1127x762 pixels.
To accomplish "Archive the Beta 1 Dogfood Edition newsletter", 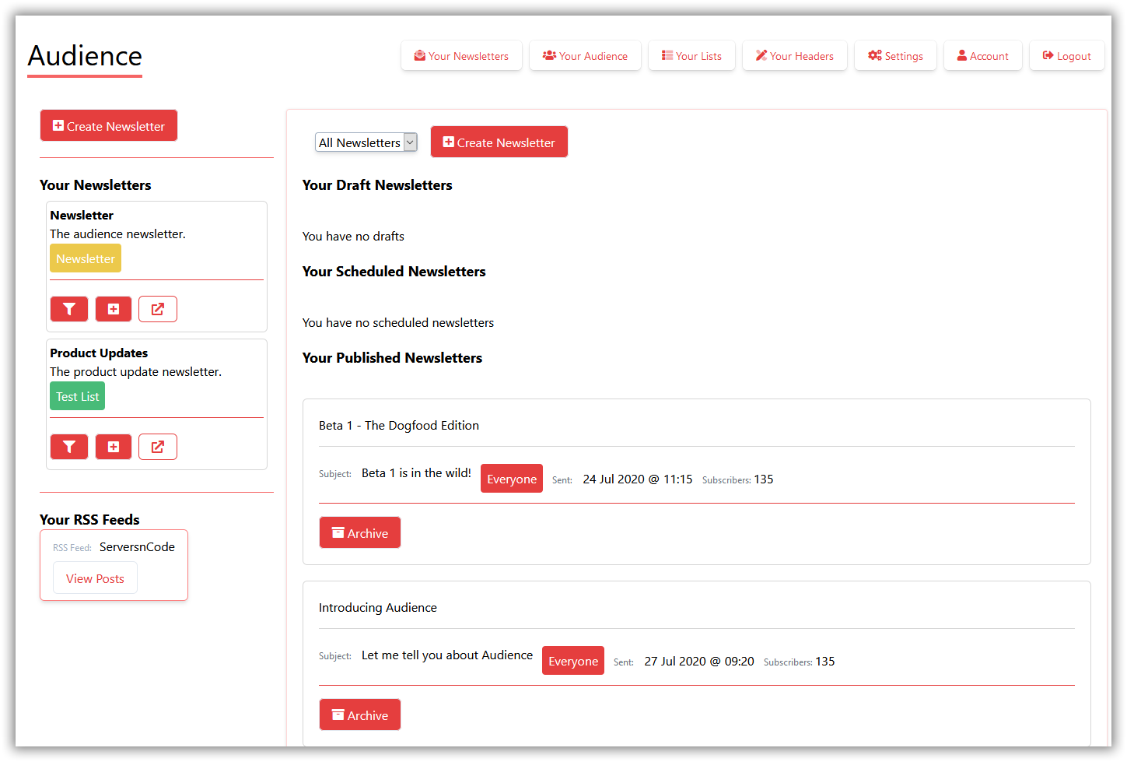I will click(360, 532).
